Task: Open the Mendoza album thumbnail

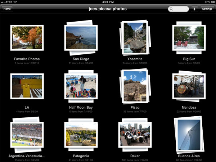Action: click(x=189, y=86)
